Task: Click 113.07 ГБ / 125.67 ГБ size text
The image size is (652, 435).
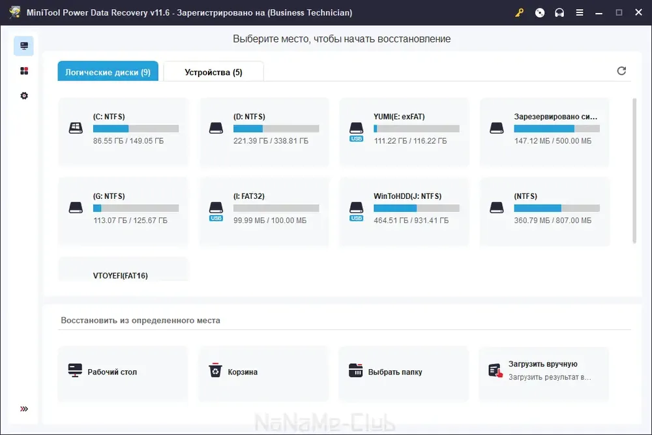Action: 130,220
